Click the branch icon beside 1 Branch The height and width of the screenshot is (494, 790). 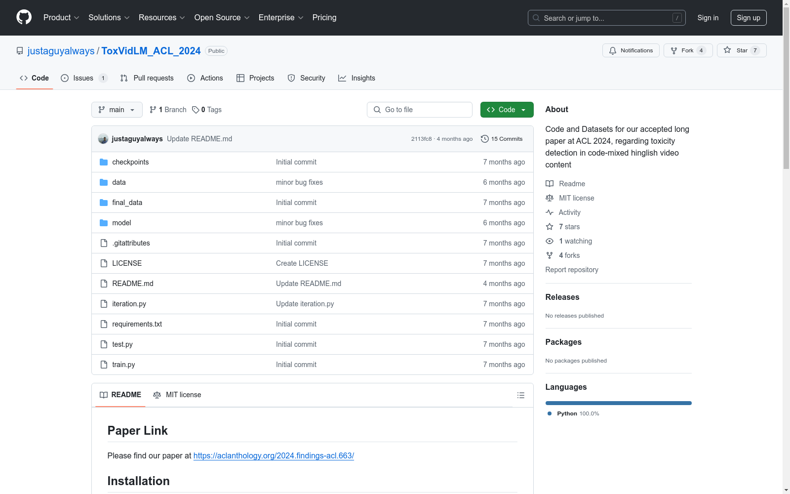153,110
